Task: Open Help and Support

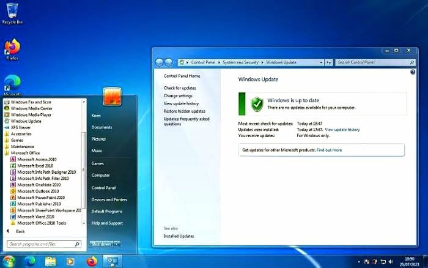Action: (x=107, y=223)
